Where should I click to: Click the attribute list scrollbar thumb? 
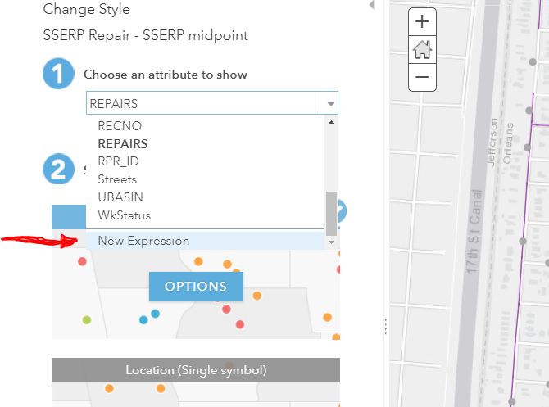331,210
